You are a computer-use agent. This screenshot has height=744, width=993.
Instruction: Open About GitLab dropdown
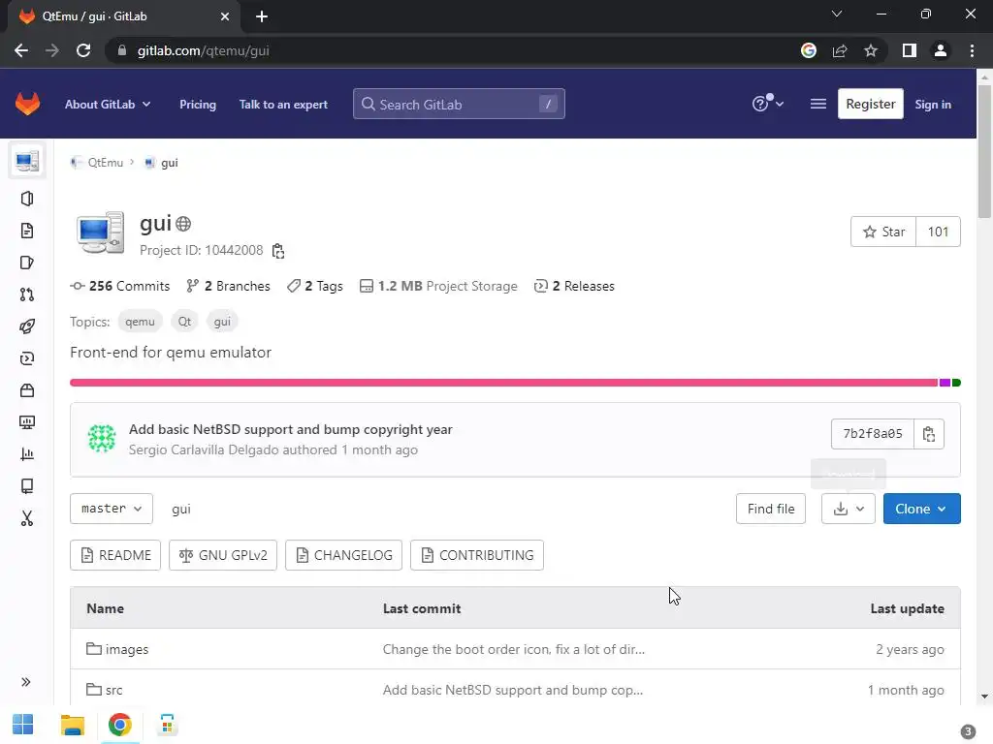coord(108,105)
